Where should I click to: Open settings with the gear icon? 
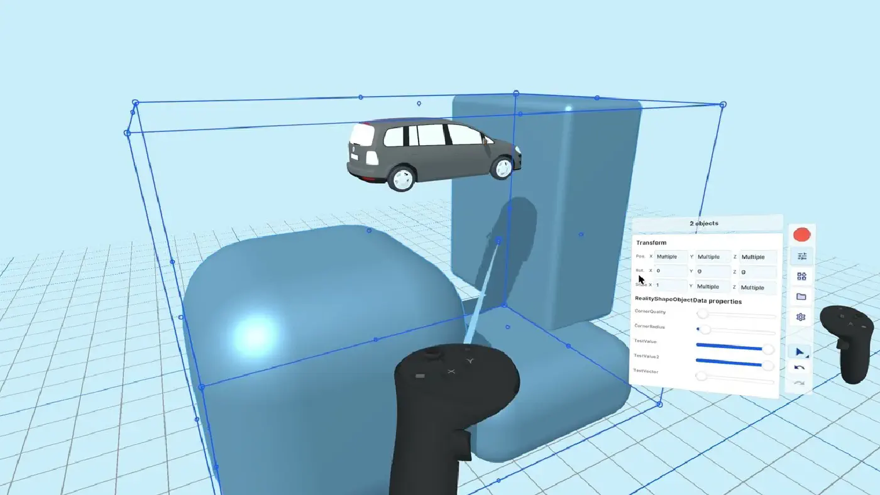801,317
